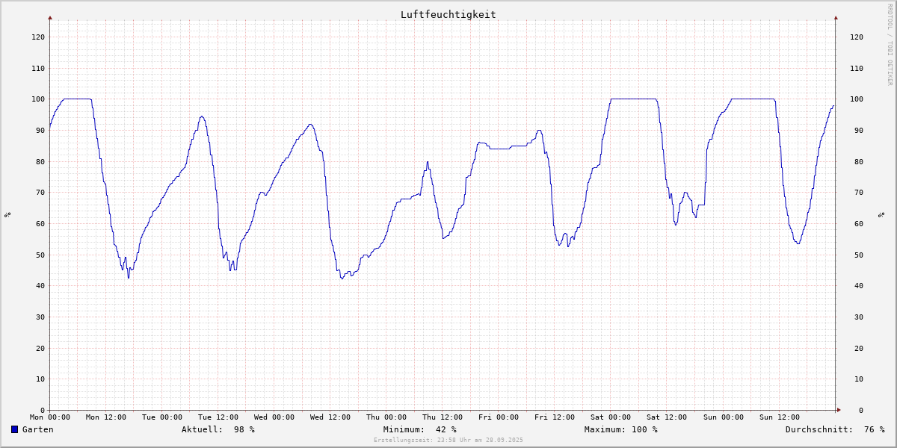Click the 80 label on left axis
The height and width of the screenshot is (448, 897).
[x=40, y=161]
